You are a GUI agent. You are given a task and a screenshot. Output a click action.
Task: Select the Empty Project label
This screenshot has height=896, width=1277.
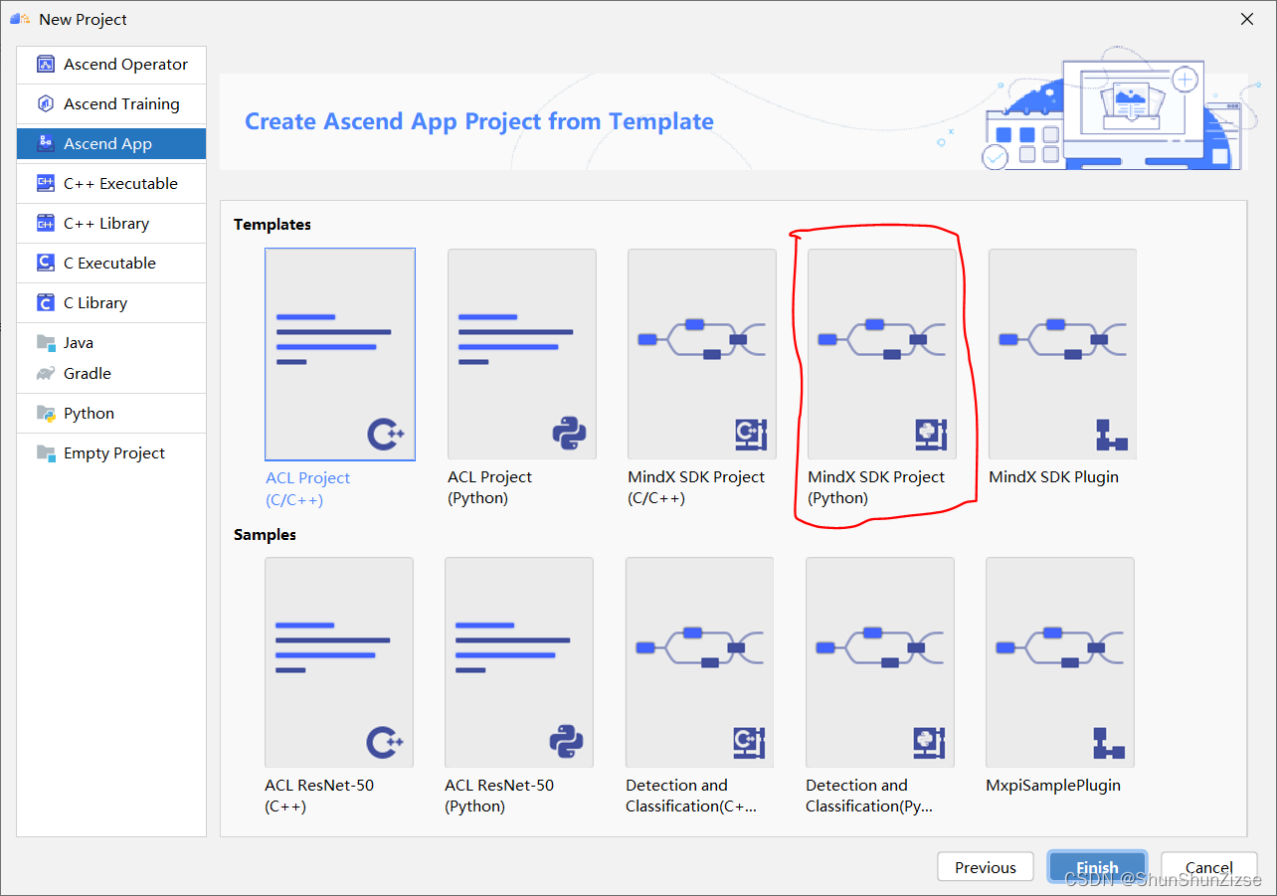point(114,453)
